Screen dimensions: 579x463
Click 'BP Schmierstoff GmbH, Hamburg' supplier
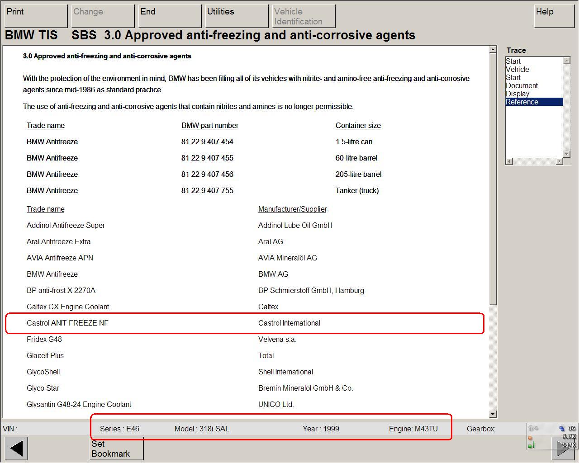(311, 290)
